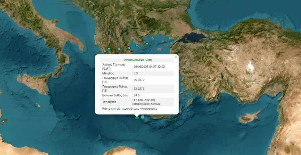The height and width of the screenshot is (155, 301).
Task: Click the green earthquake marker below the popup
Action: click(137, 117)
